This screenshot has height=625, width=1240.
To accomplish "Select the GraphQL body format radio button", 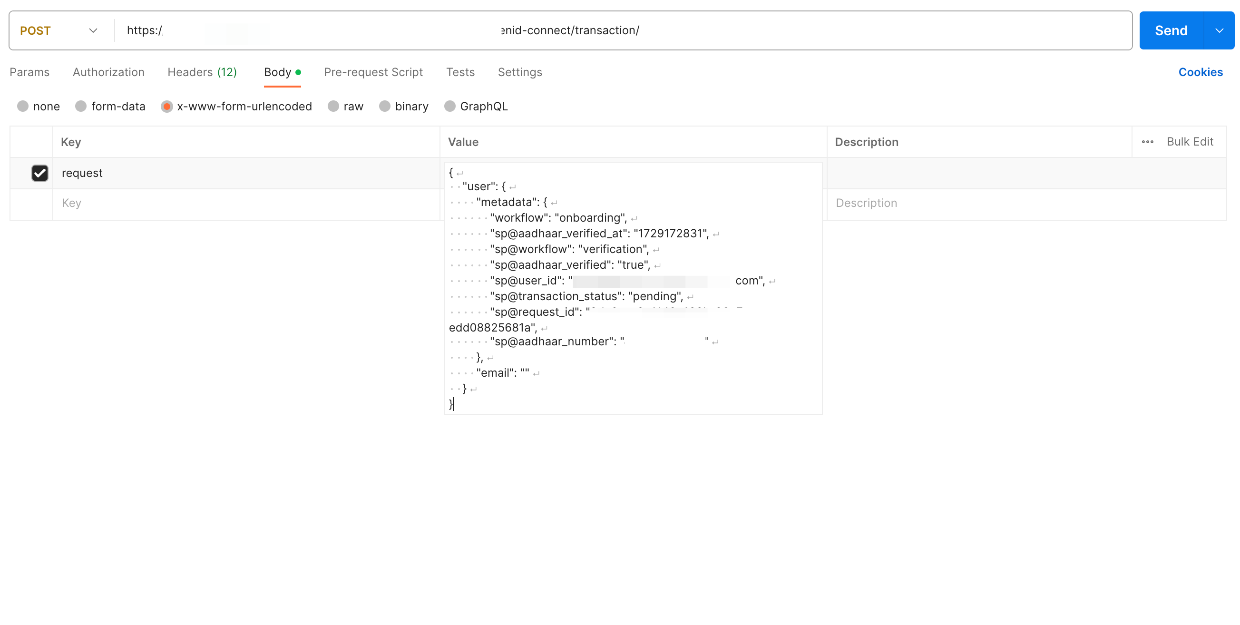I will 450,106.
